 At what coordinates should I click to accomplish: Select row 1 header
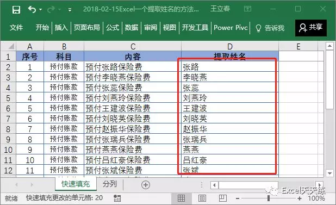[x=8, y=57]
